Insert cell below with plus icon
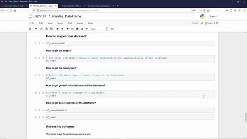Screen dimensions: 247x139 [x=36, y=29]
